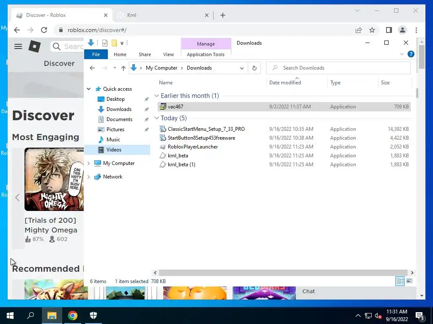Viewport: 433px width, 324px height.
Task: Open recent locations dropdown in Explorer
Action: click(x=115, y=68)
